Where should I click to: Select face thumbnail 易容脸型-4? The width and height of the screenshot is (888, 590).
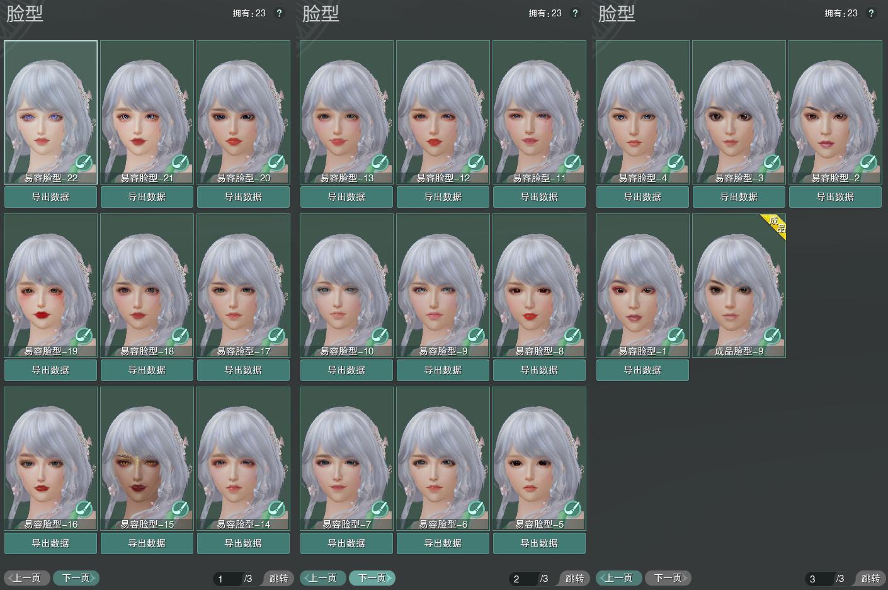pyautogui.click(x=643, y=112)
